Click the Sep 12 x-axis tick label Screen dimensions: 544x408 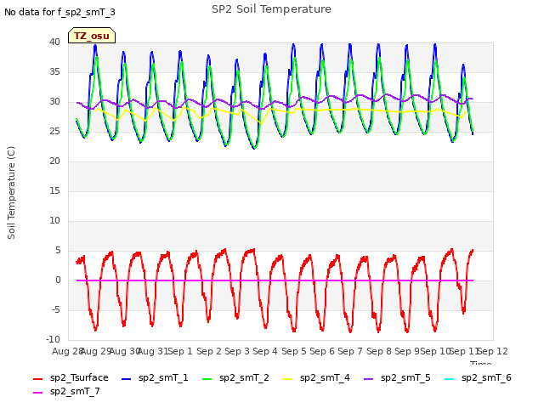(493, 351)
